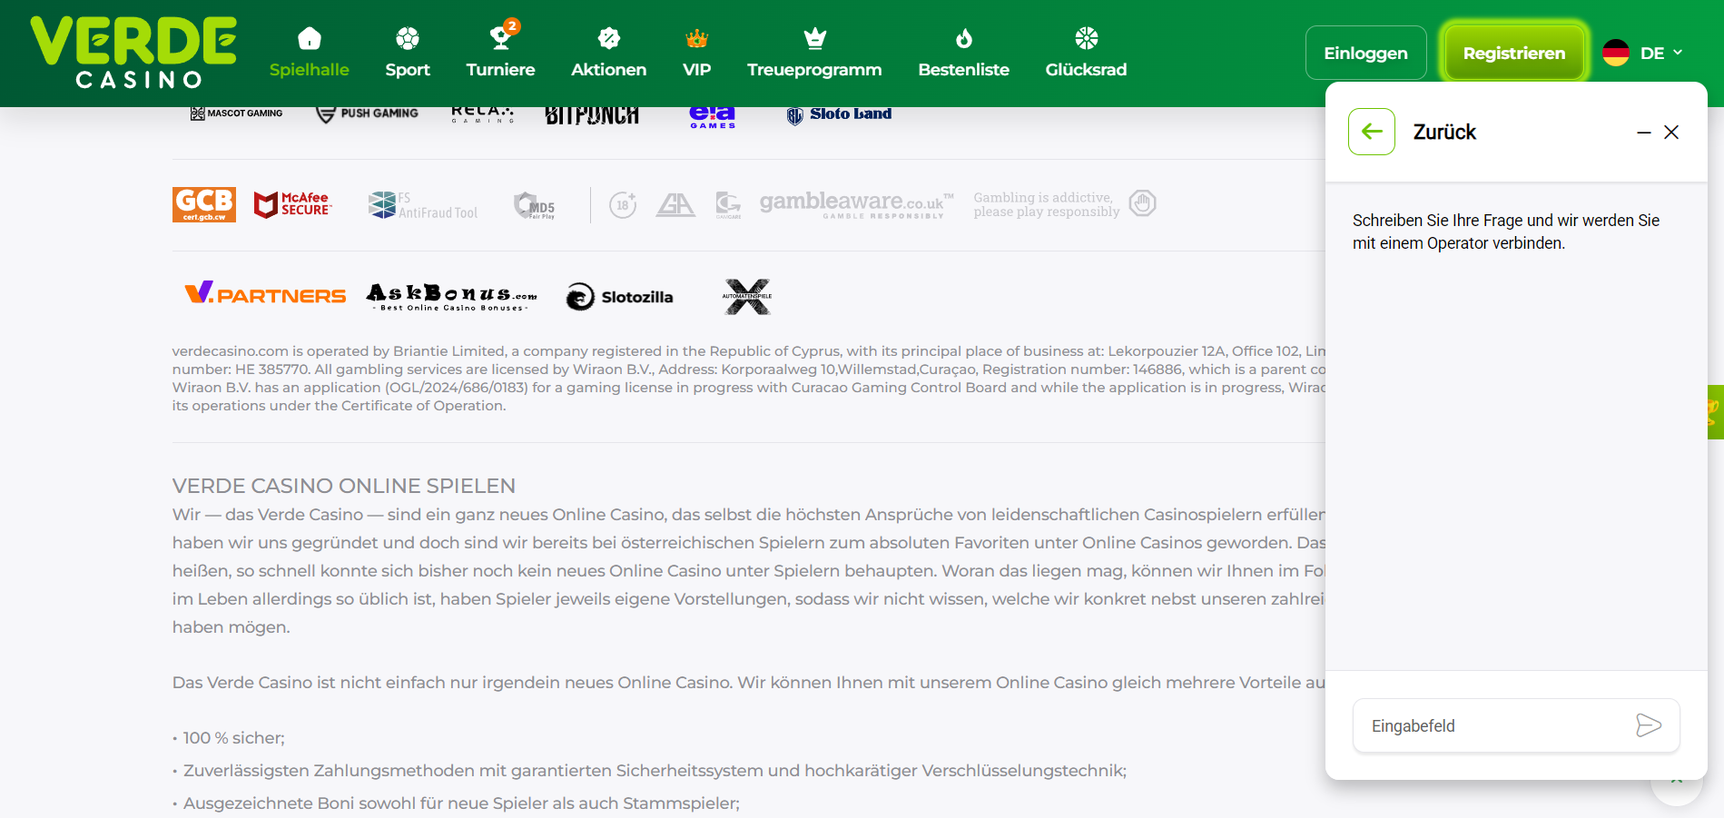Click the 18+ age restriction icon
This screenshot has height=818, width=1724.
point(623,205)
